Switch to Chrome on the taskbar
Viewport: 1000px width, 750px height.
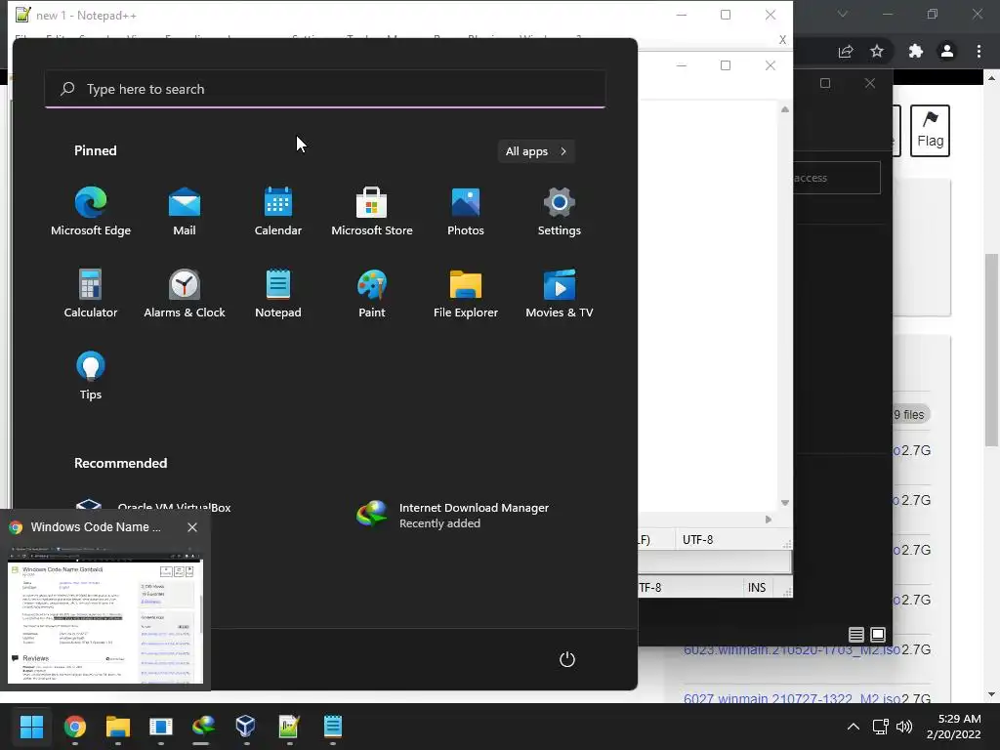click(74, 727)
